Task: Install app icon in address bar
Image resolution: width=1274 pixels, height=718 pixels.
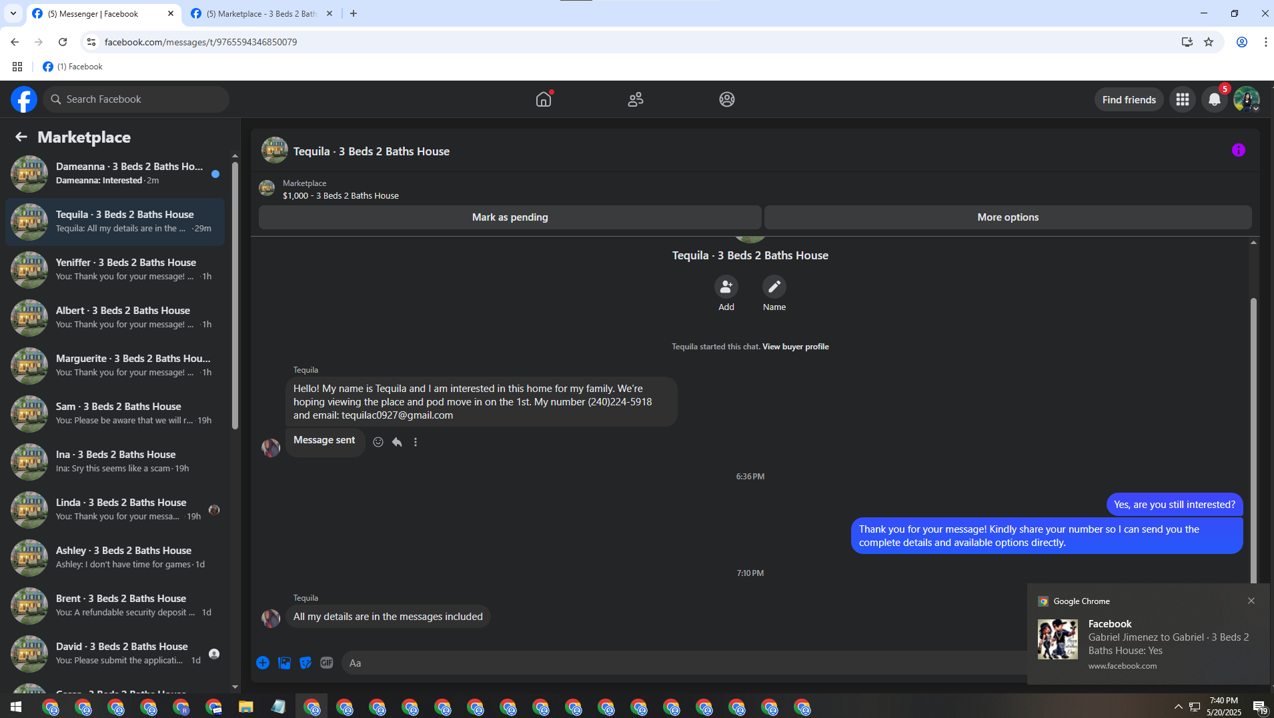Action: click(1187, 42)
